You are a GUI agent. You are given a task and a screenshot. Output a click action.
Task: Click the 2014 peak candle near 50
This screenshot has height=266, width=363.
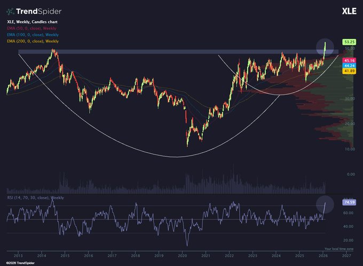tap(53, 51)
